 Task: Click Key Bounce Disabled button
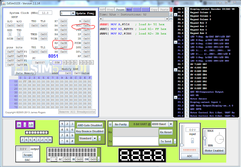point(90,131)
